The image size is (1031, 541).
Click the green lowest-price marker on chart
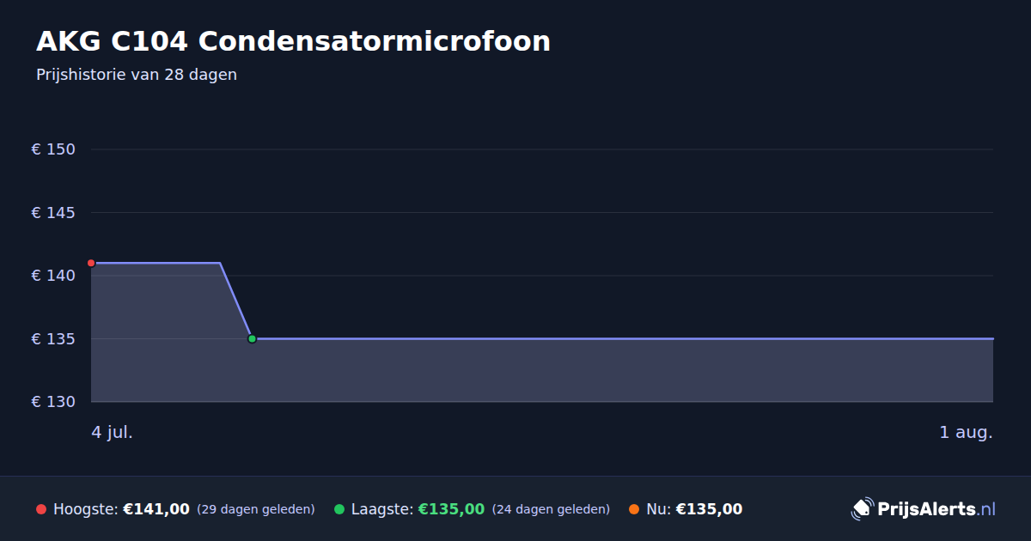point(252,338)
